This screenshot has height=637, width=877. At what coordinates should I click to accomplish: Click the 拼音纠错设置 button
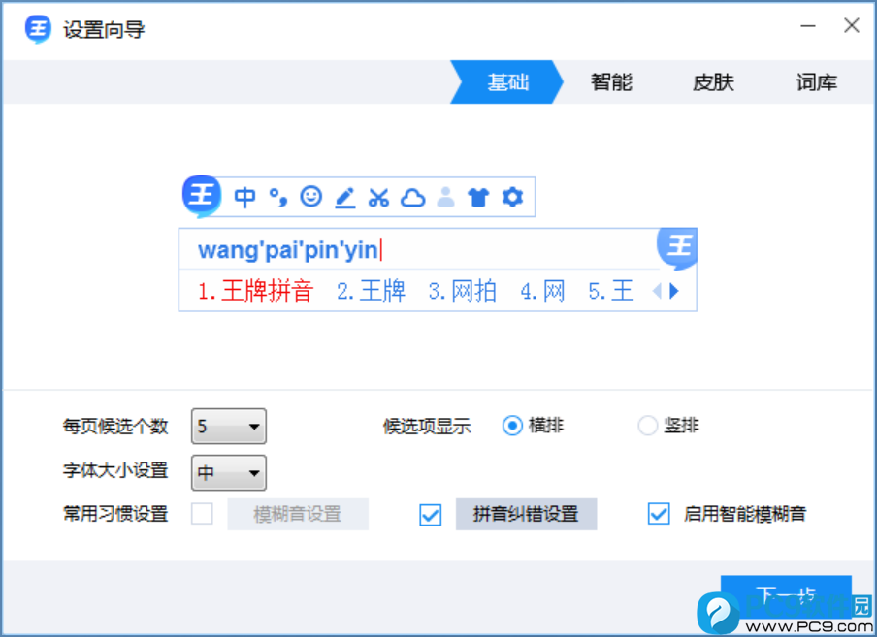click(x=526, y=514)
